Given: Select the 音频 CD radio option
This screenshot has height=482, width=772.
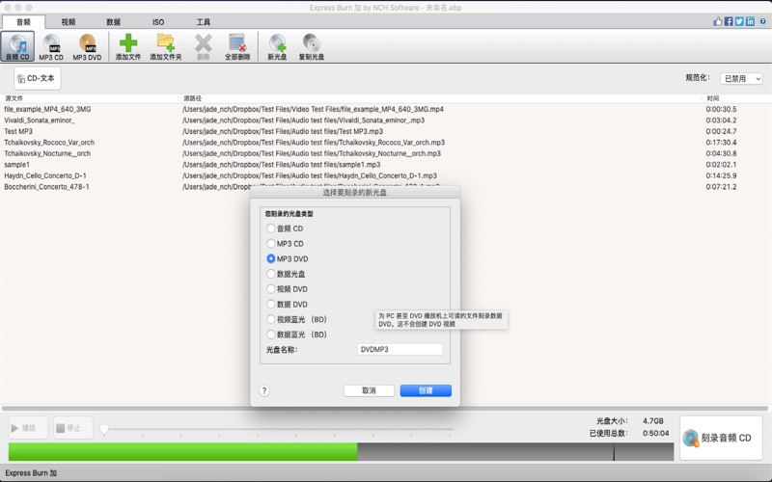Looking at the screenshot, I should coord(271,228).
